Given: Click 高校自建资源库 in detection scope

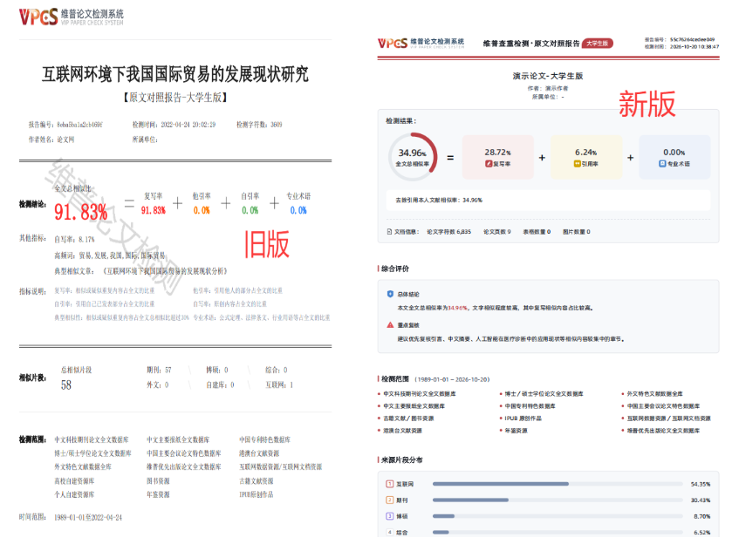Looking at the screenshot, I should click(x=74, y=481).
